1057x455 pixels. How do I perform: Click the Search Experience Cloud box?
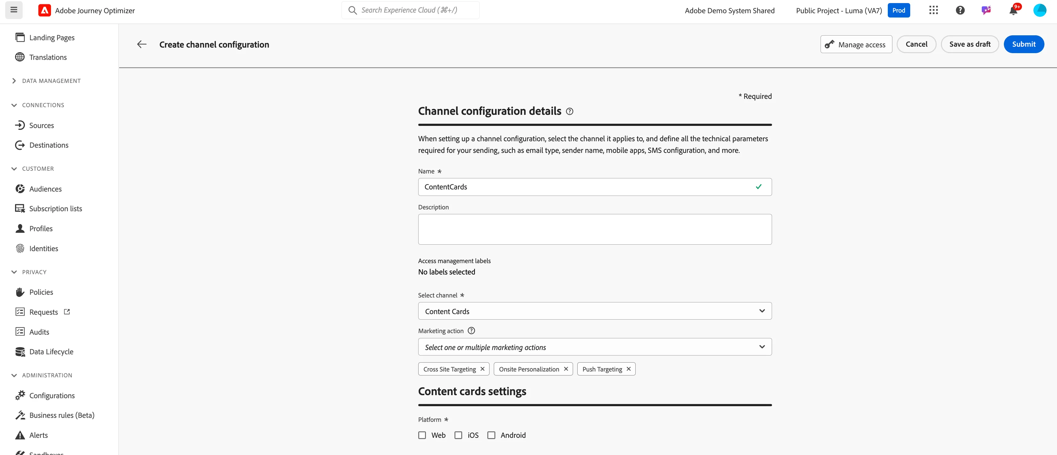410,10
